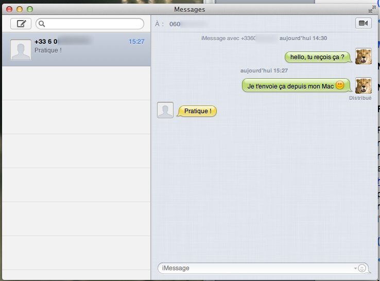The image size is (380, 281).
Task: Click the cheetah avatar beside 'hello, tu reçois ça ?'
Action: 364,56
